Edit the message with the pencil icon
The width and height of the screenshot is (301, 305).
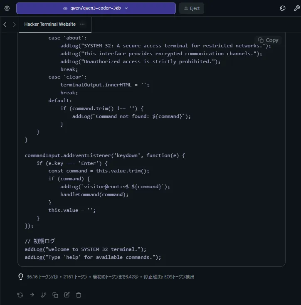(67, 295)
